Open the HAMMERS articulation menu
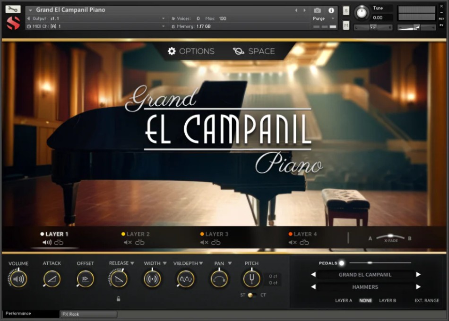 click(x=365, y=287)
